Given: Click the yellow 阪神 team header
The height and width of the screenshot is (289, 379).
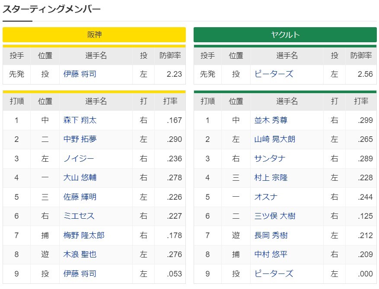Looking at the screenshot, I should coord(94,35).
